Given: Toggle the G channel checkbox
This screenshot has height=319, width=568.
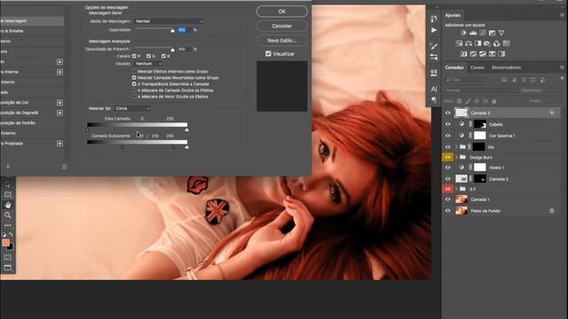Looking at the screenshot, I should coord(148,56).
